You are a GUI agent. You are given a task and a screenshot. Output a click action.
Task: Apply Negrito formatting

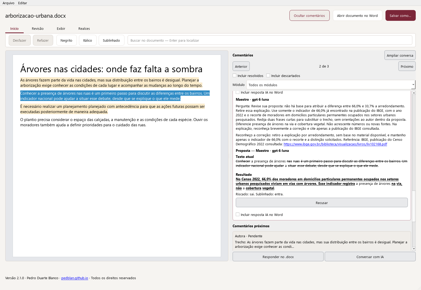[x=66, y=40]
